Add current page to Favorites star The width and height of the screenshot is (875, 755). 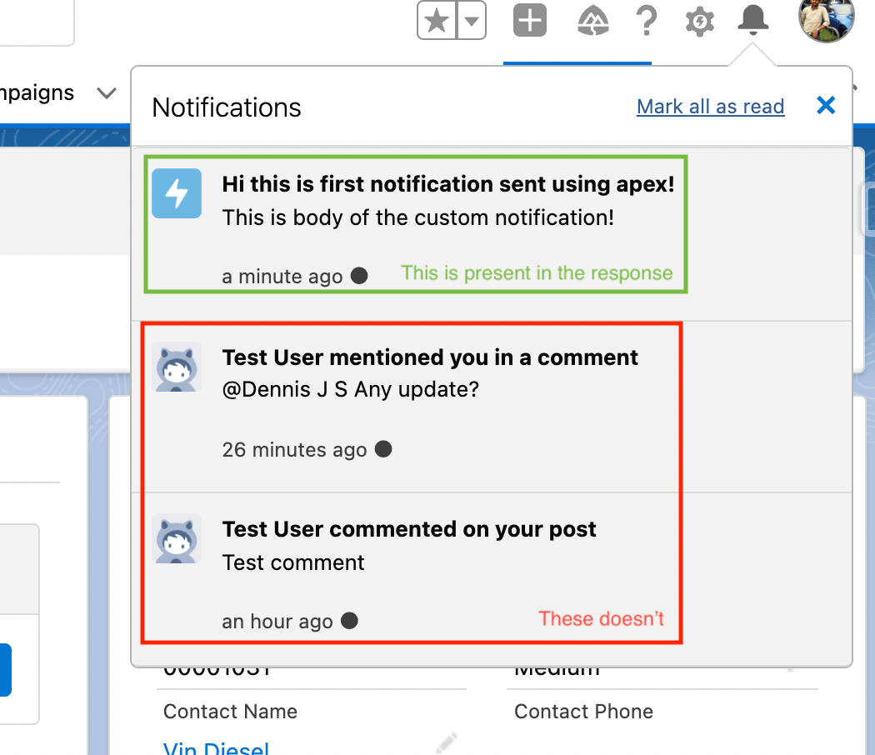coord(436,21)
